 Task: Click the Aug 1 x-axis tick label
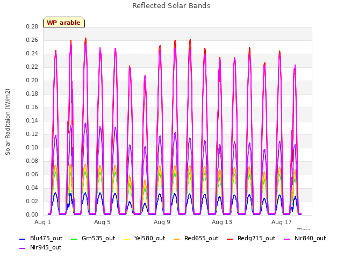coord(42,222)
